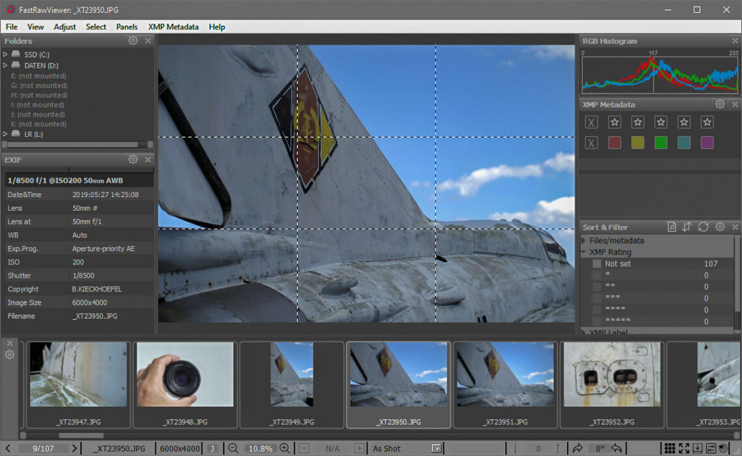Tick the three-star rating filter checkbox
Screen dimensions: 742x456
(x=597, y=299)
